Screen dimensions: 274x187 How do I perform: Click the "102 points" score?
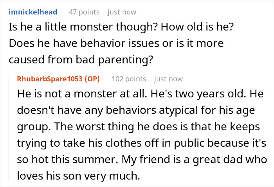[x=129, y=79]
